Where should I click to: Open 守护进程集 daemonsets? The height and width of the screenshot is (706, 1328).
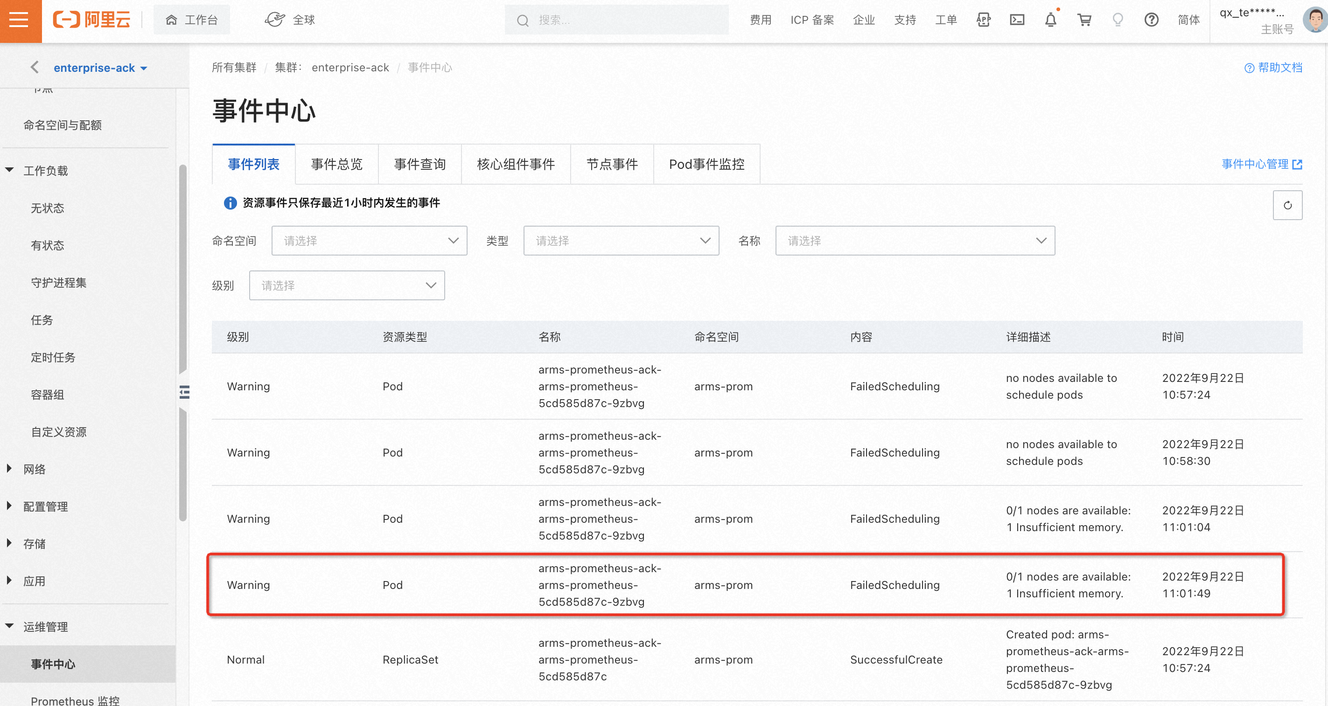59,283
